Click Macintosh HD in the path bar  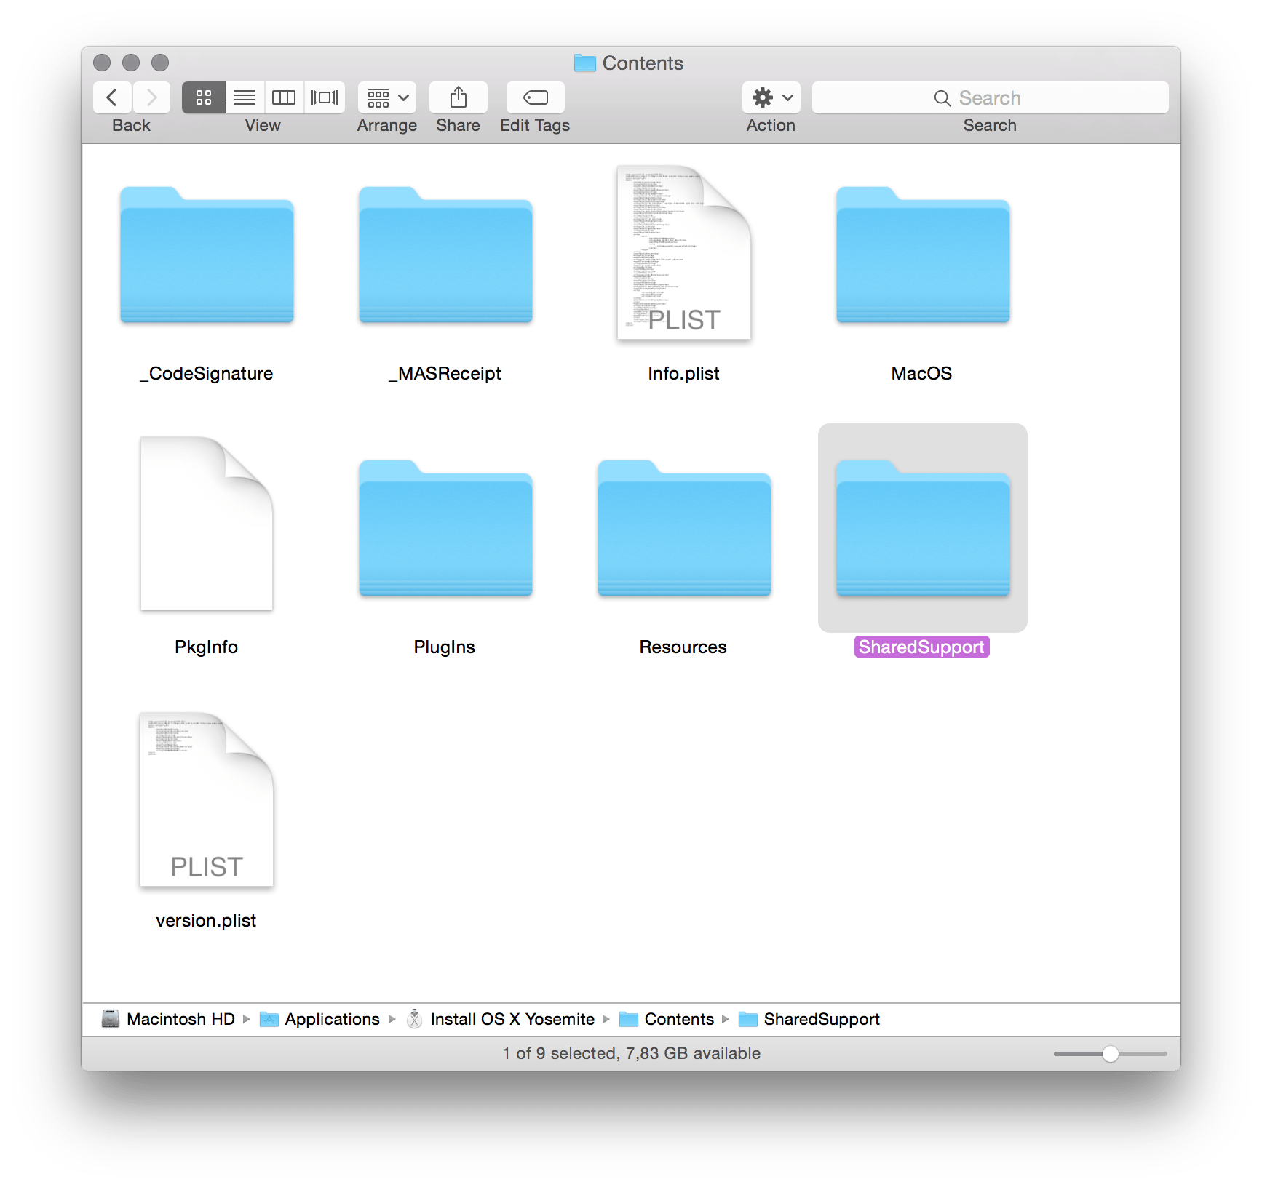point(169,1019)
